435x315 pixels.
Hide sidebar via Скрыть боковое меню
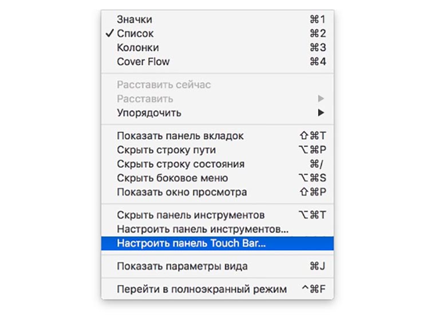172,178
